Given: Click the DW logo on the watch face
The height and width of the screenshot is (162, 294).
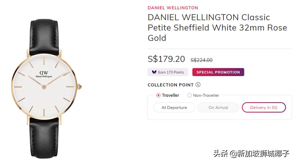Looking at the screenshot, I should [44, 73].
